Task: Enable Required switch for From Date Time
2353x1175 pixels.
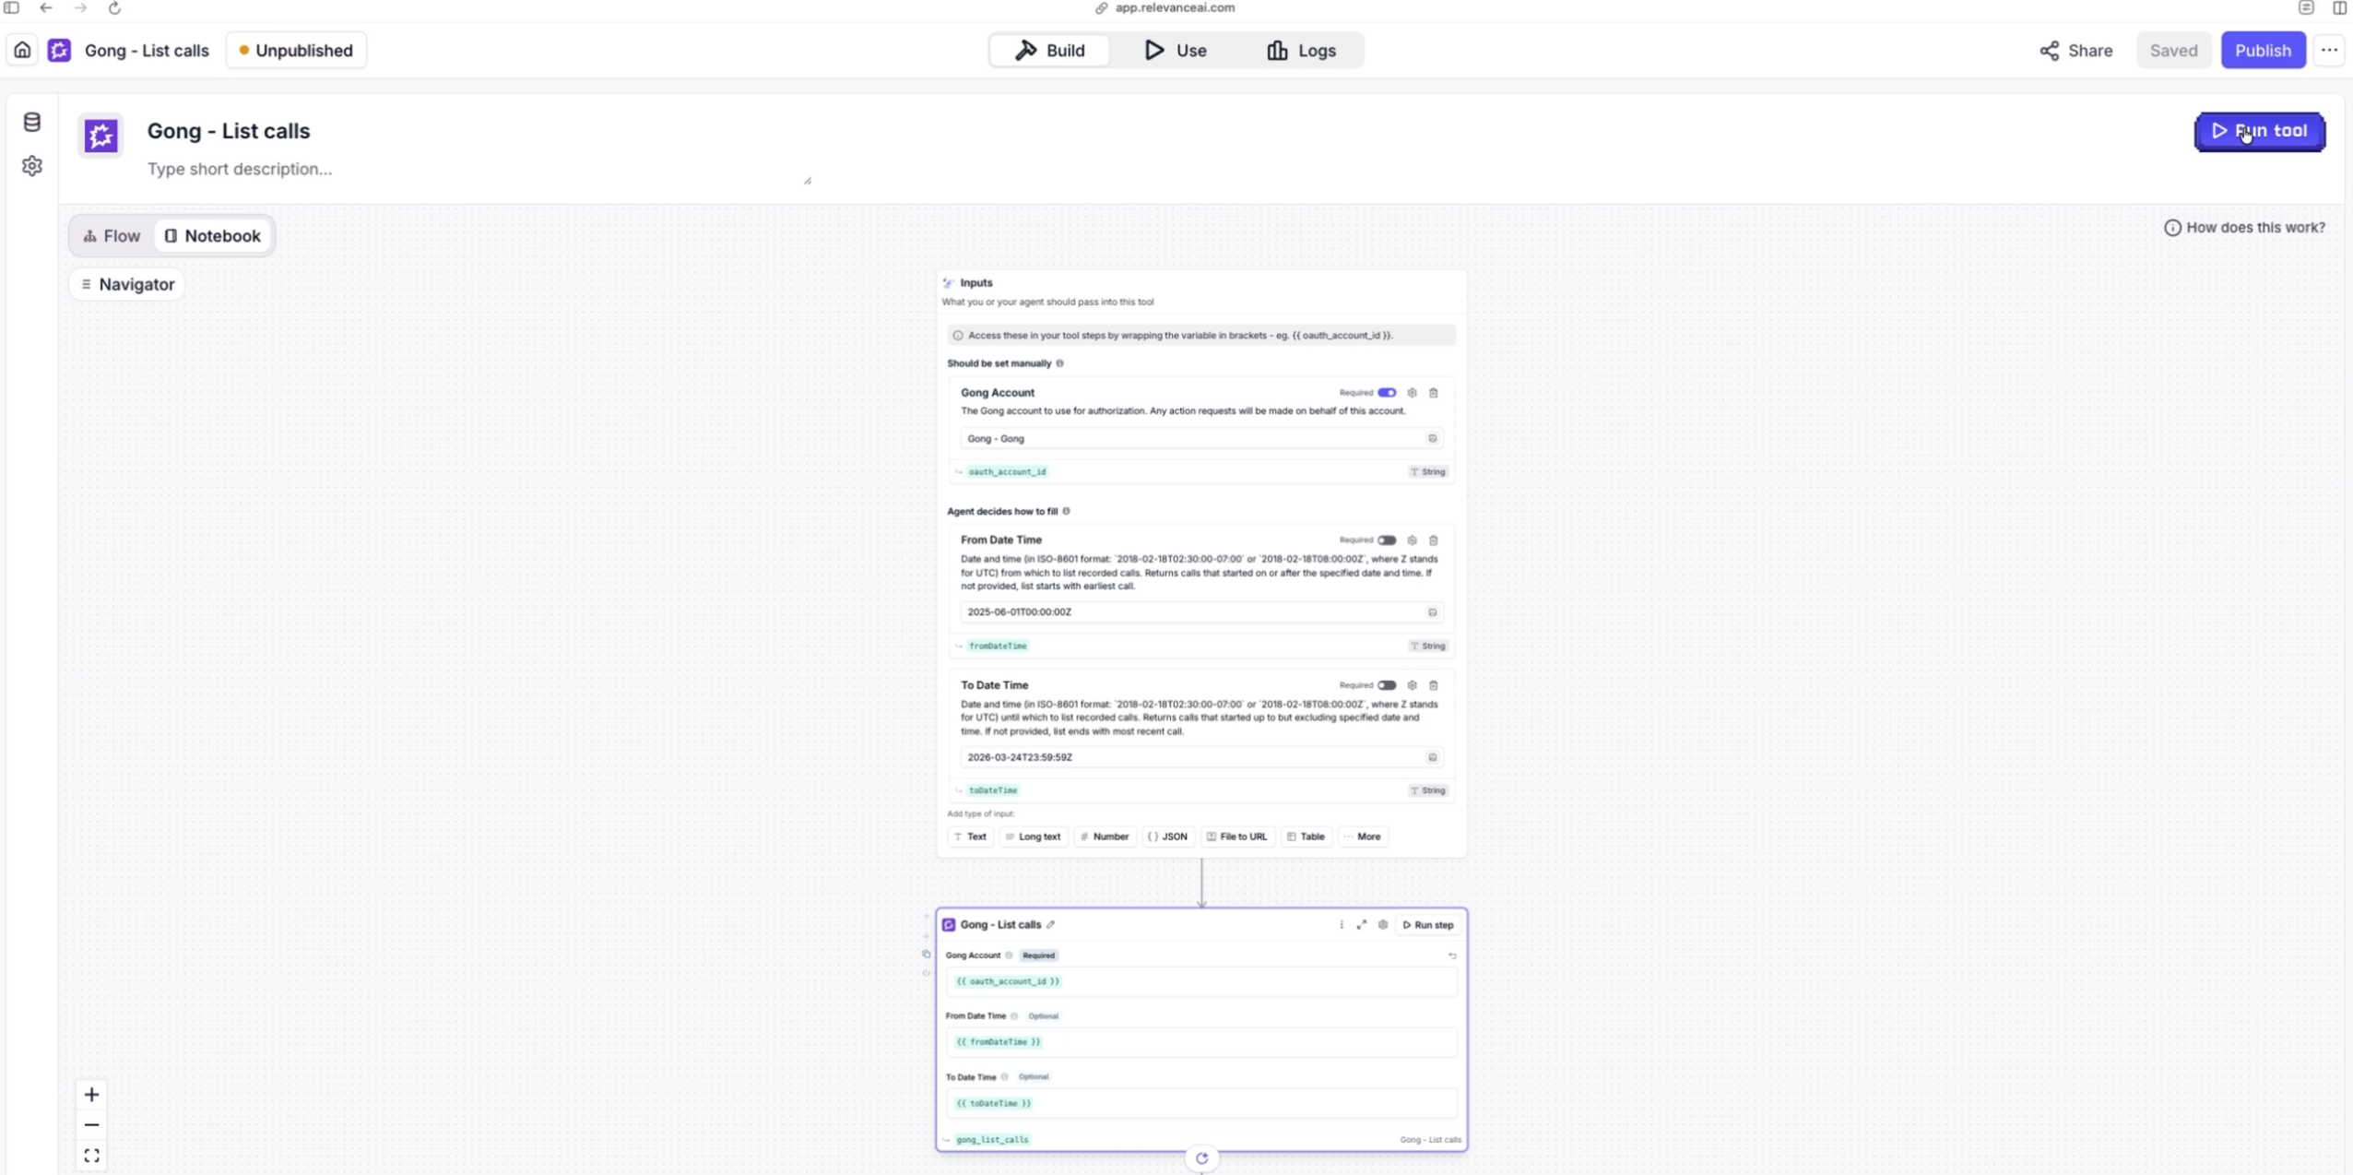Action: click(x=1387, y=540)
